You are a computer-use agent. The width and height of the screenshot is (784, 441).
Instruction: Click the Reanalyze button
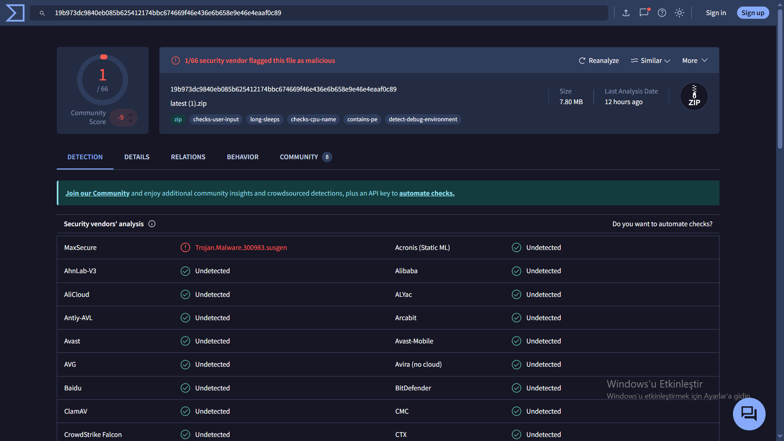tap(599, 60)
